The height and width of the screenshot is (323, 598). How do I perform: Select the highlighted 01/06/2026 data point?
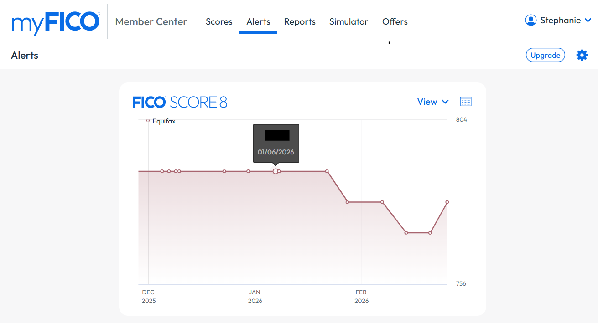click(x=276, y=171)
